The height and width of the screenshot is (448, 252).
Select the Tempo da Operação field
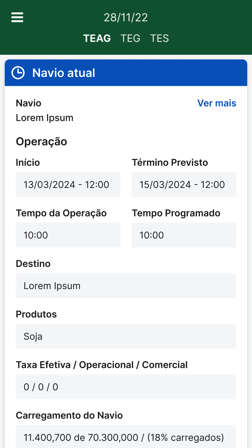[x=68, y=235]
